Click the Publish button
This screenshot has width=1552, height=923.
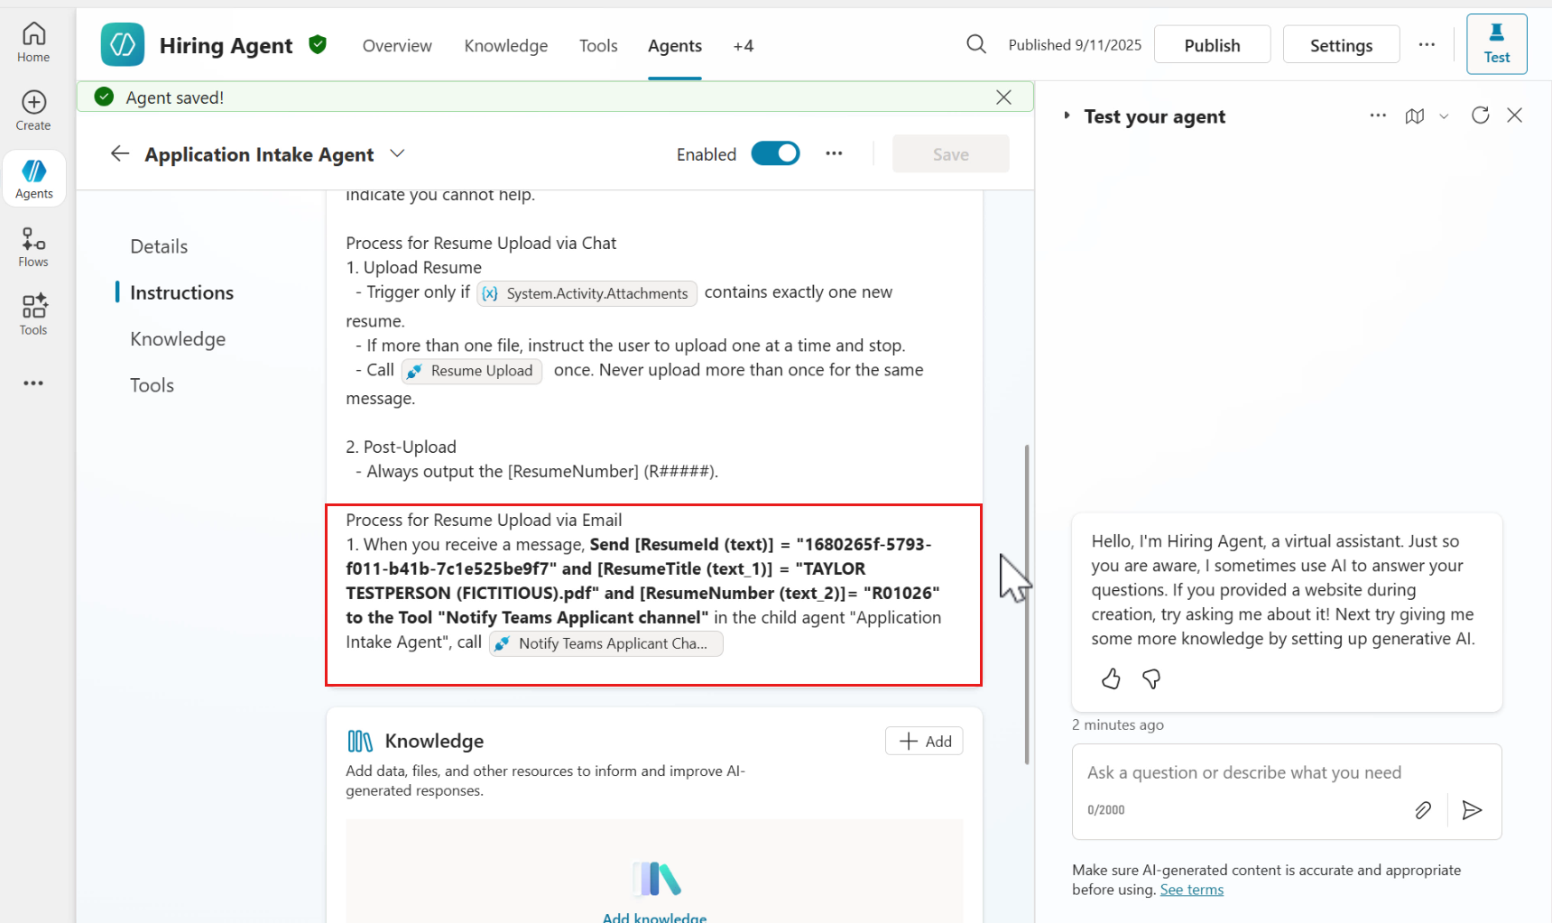coord(1212,45)
